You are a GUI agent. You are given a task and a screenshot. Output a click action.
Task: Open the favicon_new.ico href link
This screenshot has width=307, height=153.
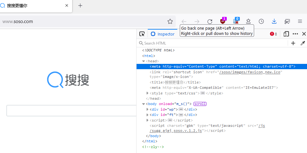[x=250, y=72]
